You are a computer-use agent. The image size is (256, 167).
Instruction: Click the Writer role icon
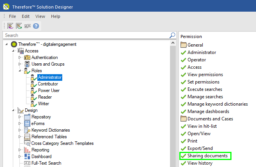[33, 104]
